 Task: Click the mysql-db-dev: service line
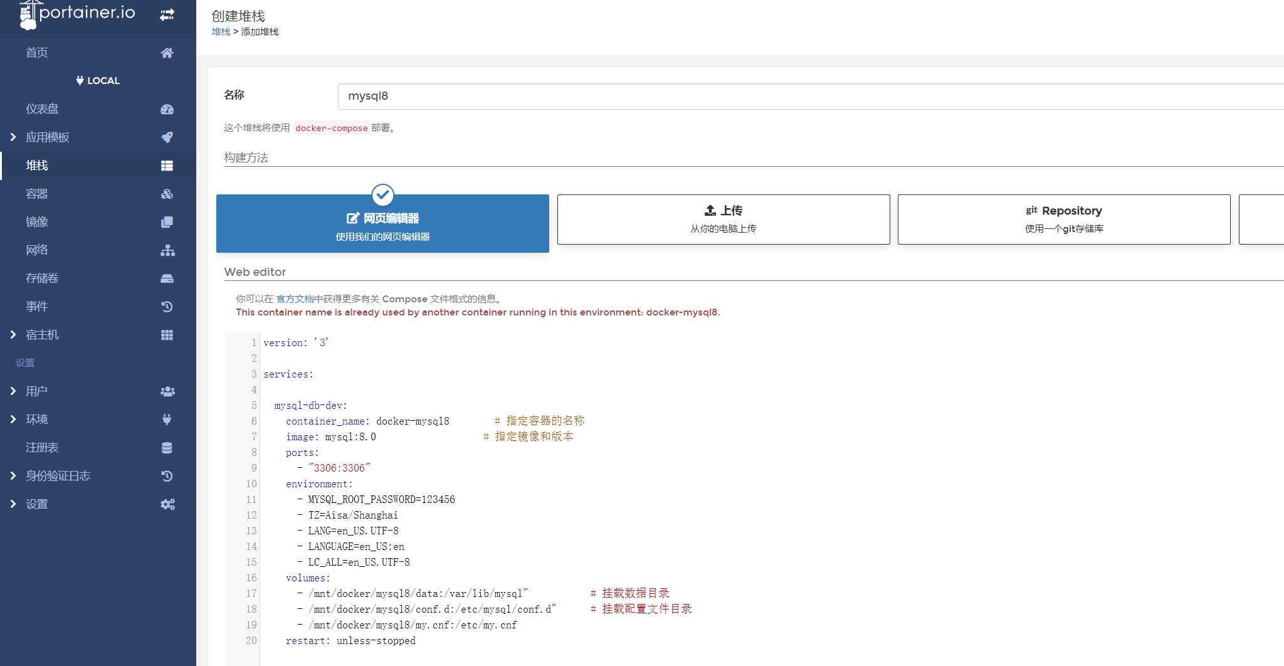point(311,405)
